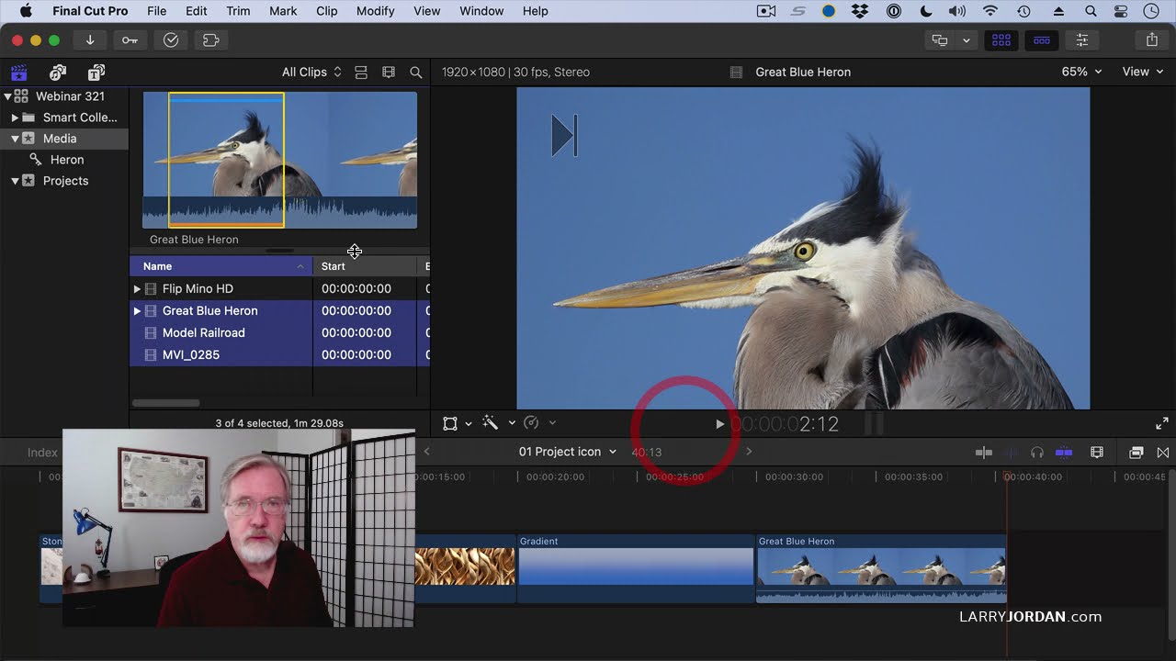Open the Mark menu
The image size is (1176, 661).
point(283,11)
